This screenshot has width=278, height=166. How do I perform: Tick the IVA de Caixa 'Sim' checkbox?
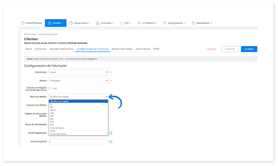click(50, 88)
